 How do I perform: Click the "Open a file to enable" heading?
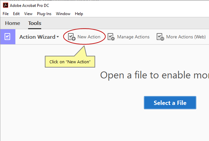154,75
